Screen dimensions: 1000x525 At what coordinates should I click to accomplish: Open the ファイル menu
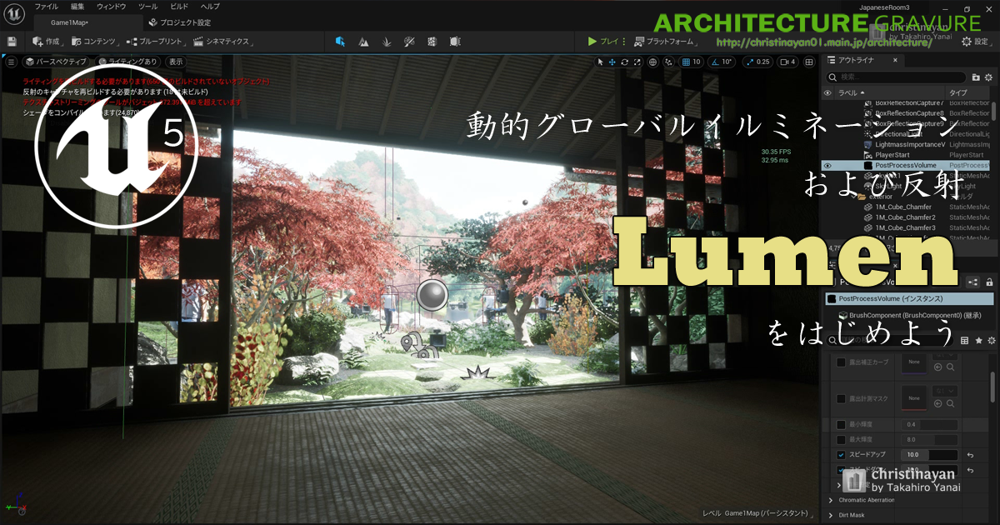tap(46, 7)
